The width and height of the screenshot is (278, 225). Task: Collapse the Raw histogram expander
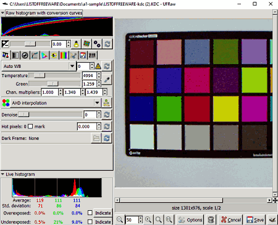pos(2,13)
